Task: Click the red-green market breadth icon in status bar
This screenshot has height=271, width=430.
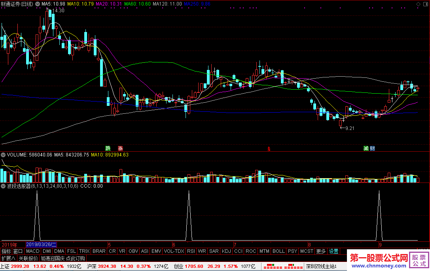Action: (x=282, y=266)
